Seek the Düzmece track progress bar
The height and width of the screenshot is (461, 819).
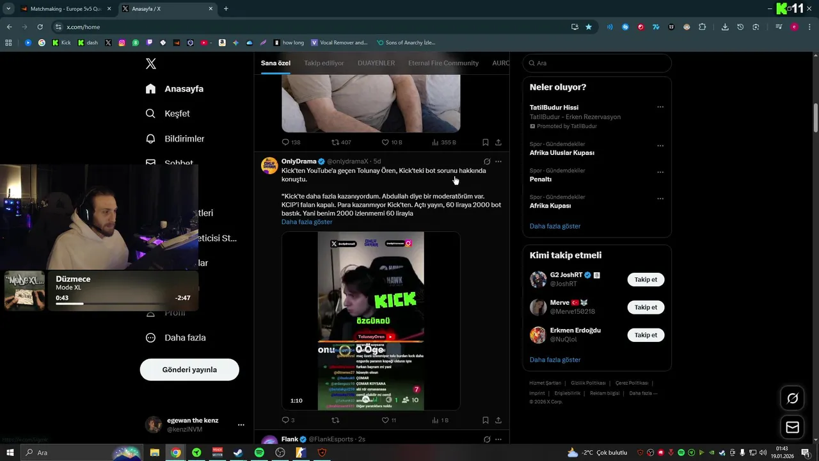[x=123, y=303]
